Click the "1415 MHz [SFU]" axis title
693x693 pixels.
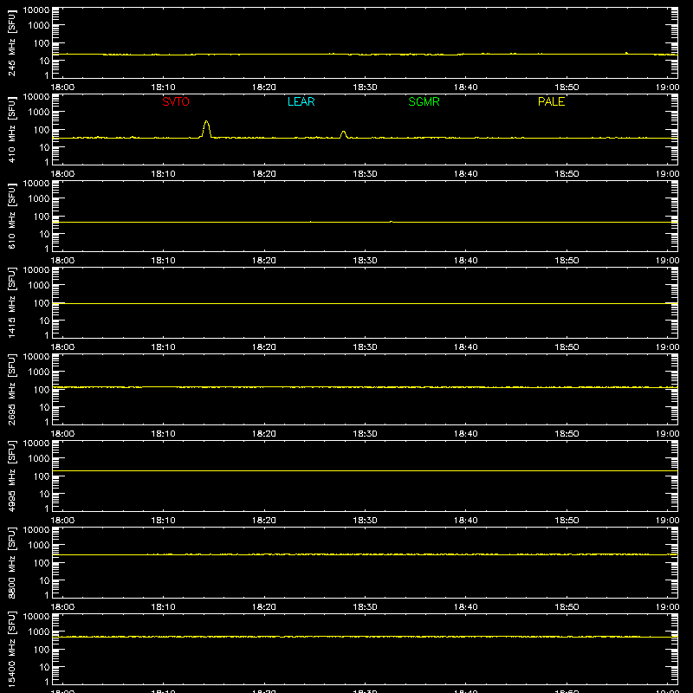pyautogui.click(x=11, y=302)
